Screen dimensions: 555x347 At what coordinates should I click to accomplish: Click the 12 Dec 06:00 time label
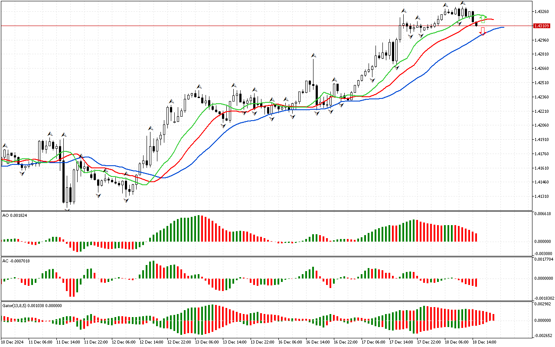[124, 342]
